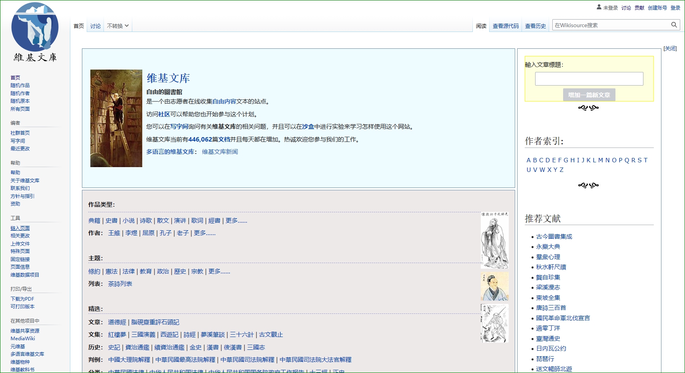Viewport: 685px width, 373px height.
Task: Click the search magnifier icon
Action: [x=674, y=25]
